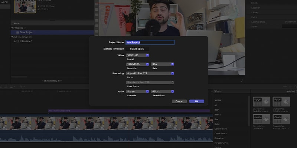Click the event icon beside Interview-1
Screen dimensions: 297x148
click(18, 41)
